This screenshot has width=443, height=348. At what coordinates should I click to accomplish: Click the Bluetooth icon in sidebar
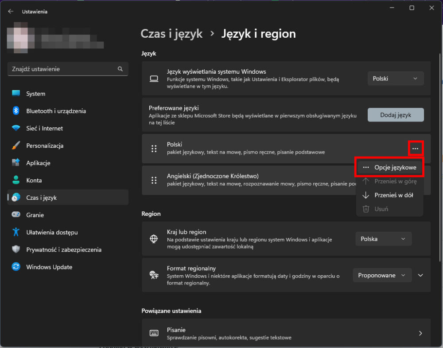pos(16,111)
